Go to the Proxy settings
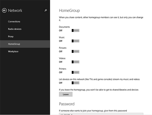 tap(11, 37)
